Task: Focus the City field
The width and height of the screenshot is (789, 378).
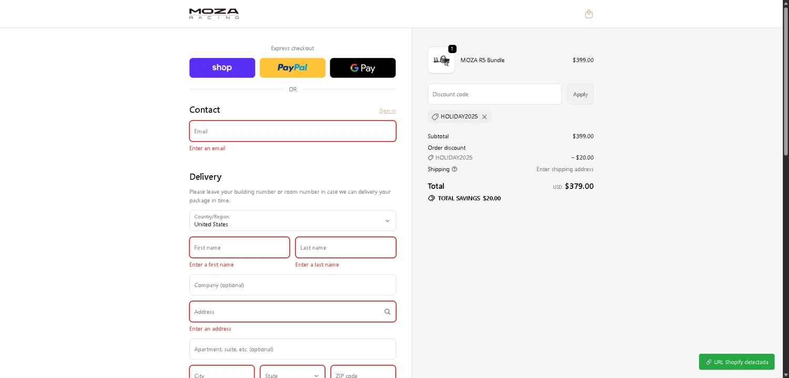Action: point(222,372)
